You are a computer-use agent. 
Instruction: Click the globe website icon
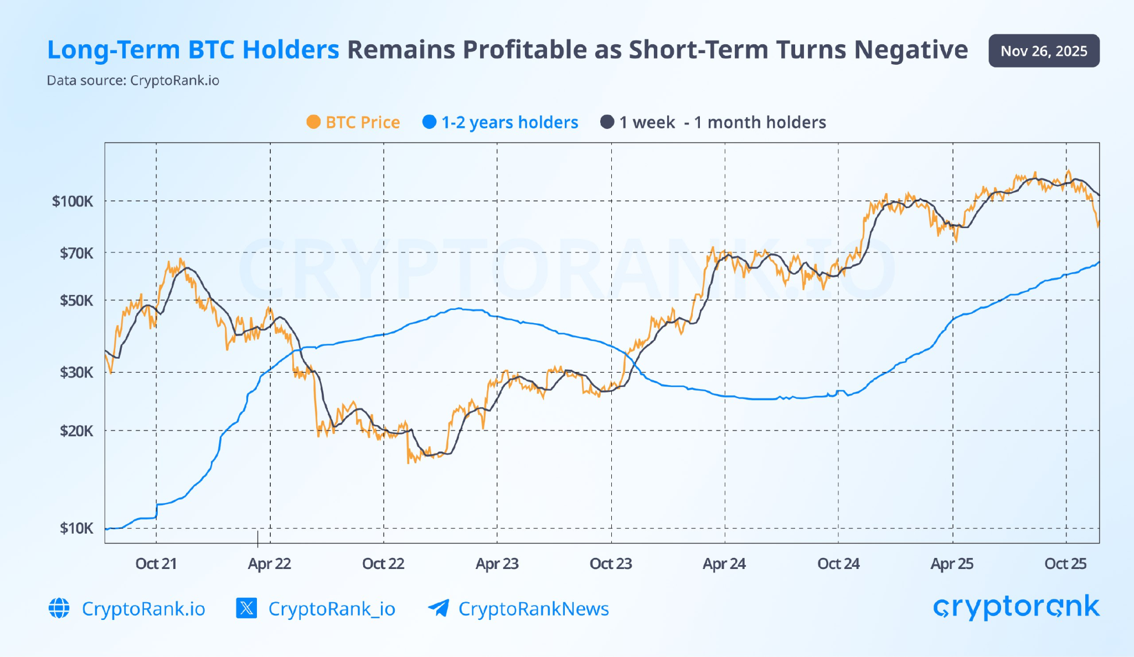click(59, 608)
